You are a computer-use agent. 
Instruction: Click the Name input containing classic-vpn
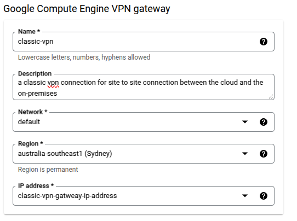pyautogui.click(x=144, y=42)
